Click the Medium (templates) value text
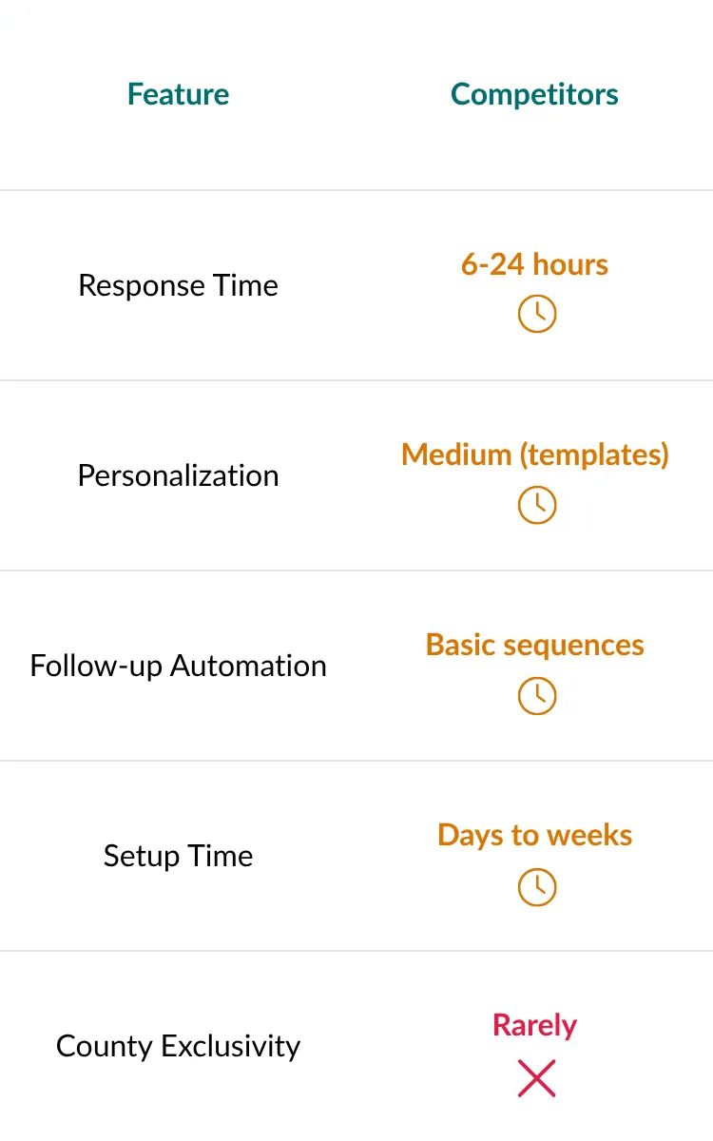This screenshot has height=1141, width=713. pos(535,454)
